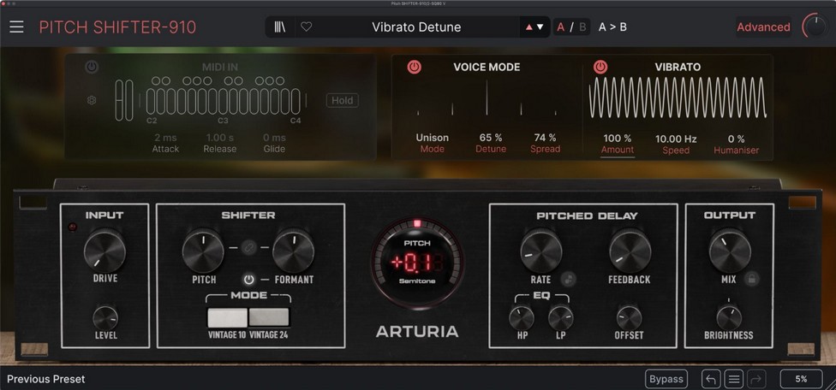This screenshot has width=836, height=390.
Task: Click the Shifter Formant knob
Action: tap(293, 251)
